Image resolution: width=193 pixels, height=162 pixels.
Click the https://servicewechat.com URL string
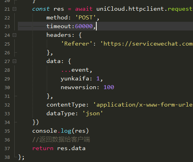[x=147, y=44]
